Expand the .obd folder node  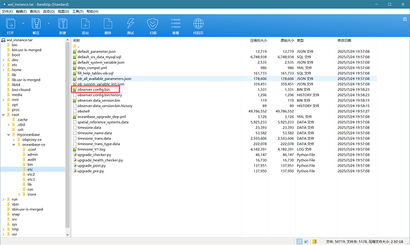(x=9, y=125)
